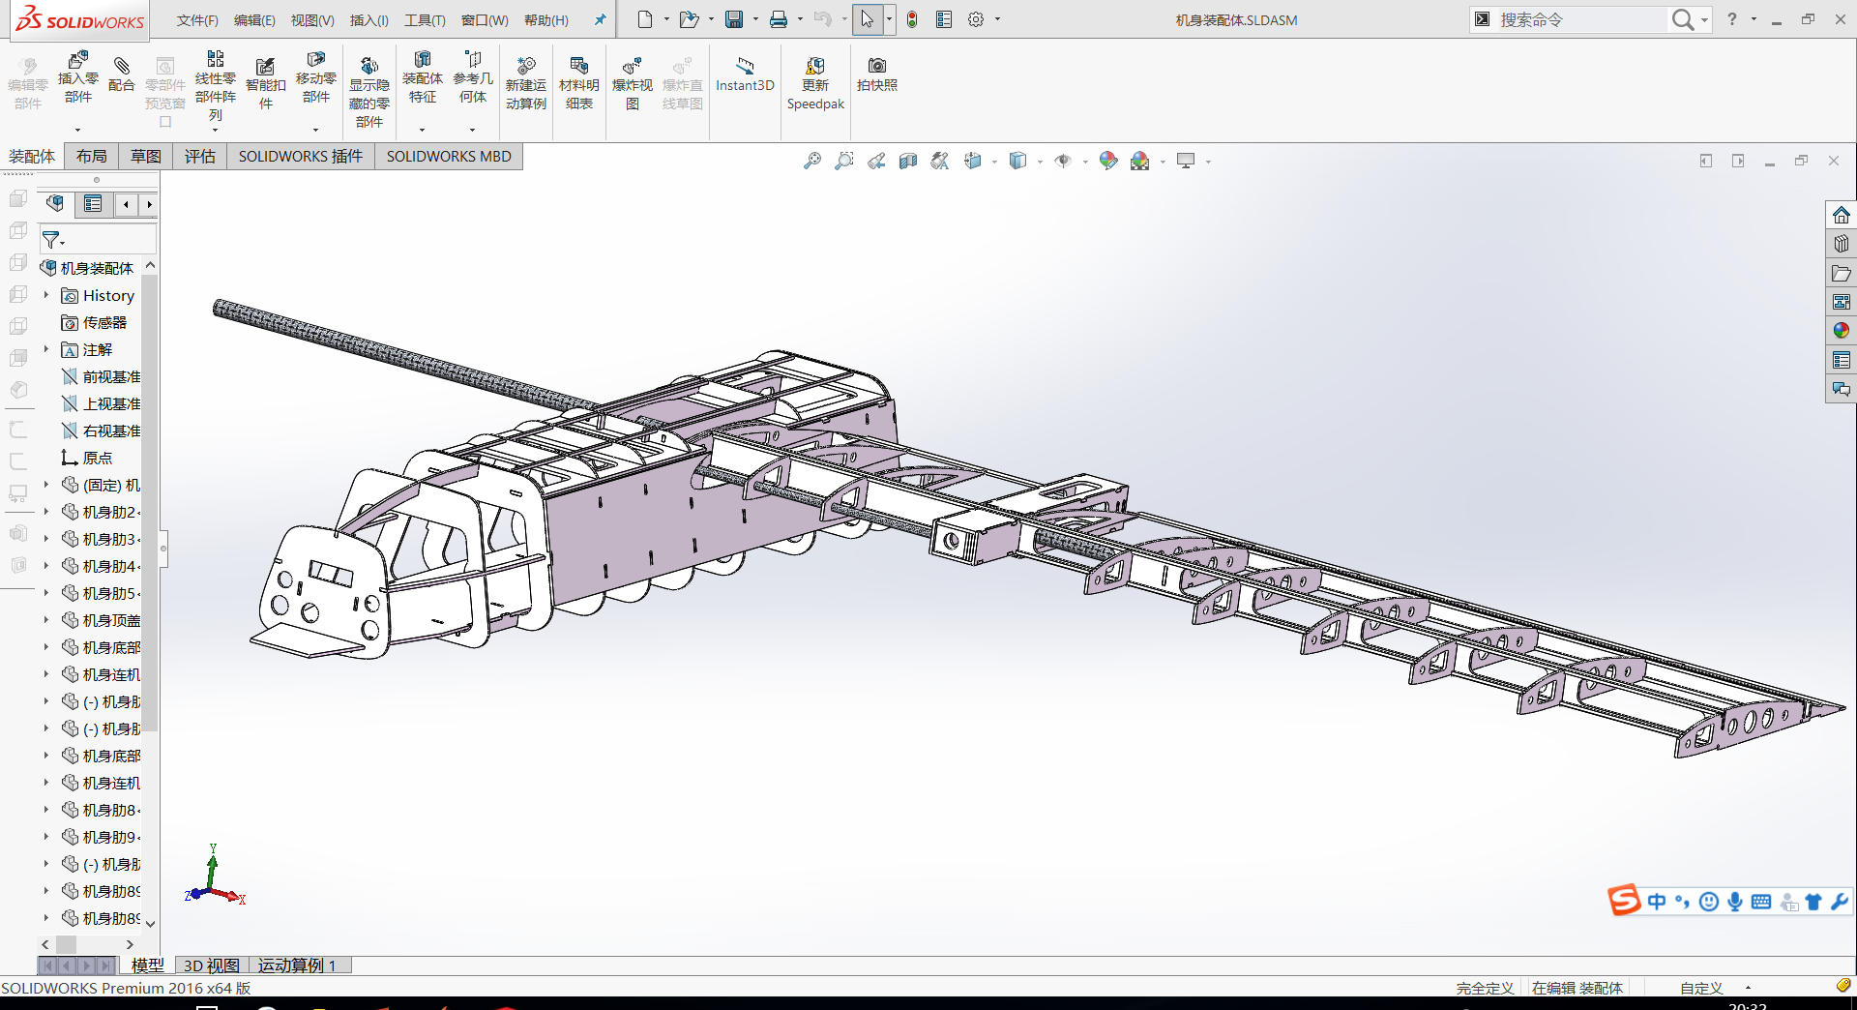Open the Bill of Materials (材料明细表) tool
Viewport: 1857px width, 1010px height.
pyautogui.click(x=578, y=82)
